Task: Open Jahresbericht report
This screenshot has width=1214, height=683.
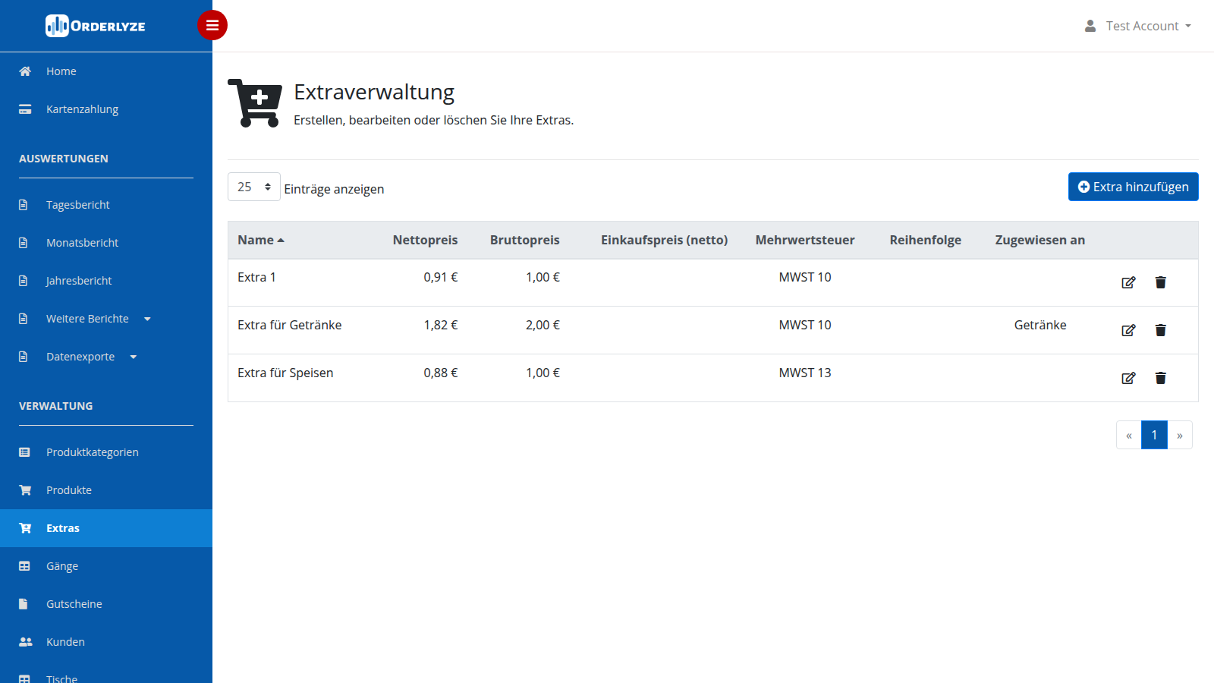Action: coord(106,281)
